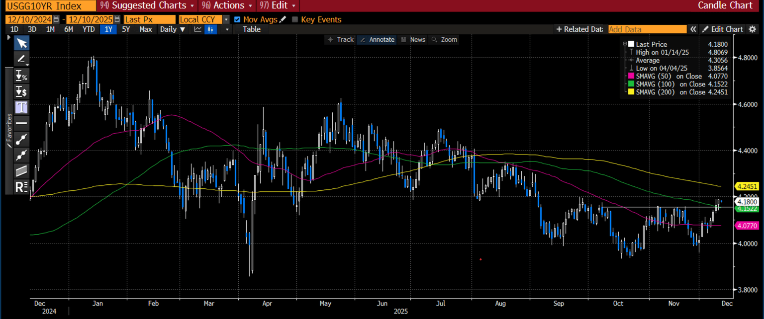Choose the percent change measurement tool
Image resolution: width=764 pixels, height=319 pixels.
[21, 76]
